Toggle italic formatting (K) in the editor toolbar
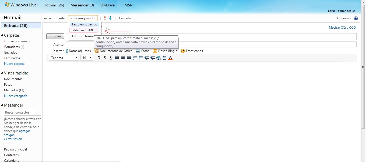366x162 pixels. click(x=105, y=58)
